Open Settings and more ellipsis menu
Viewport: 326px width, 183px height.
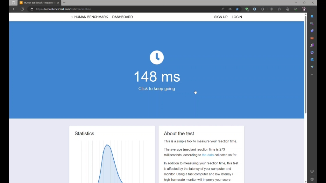tap(312, 9)
